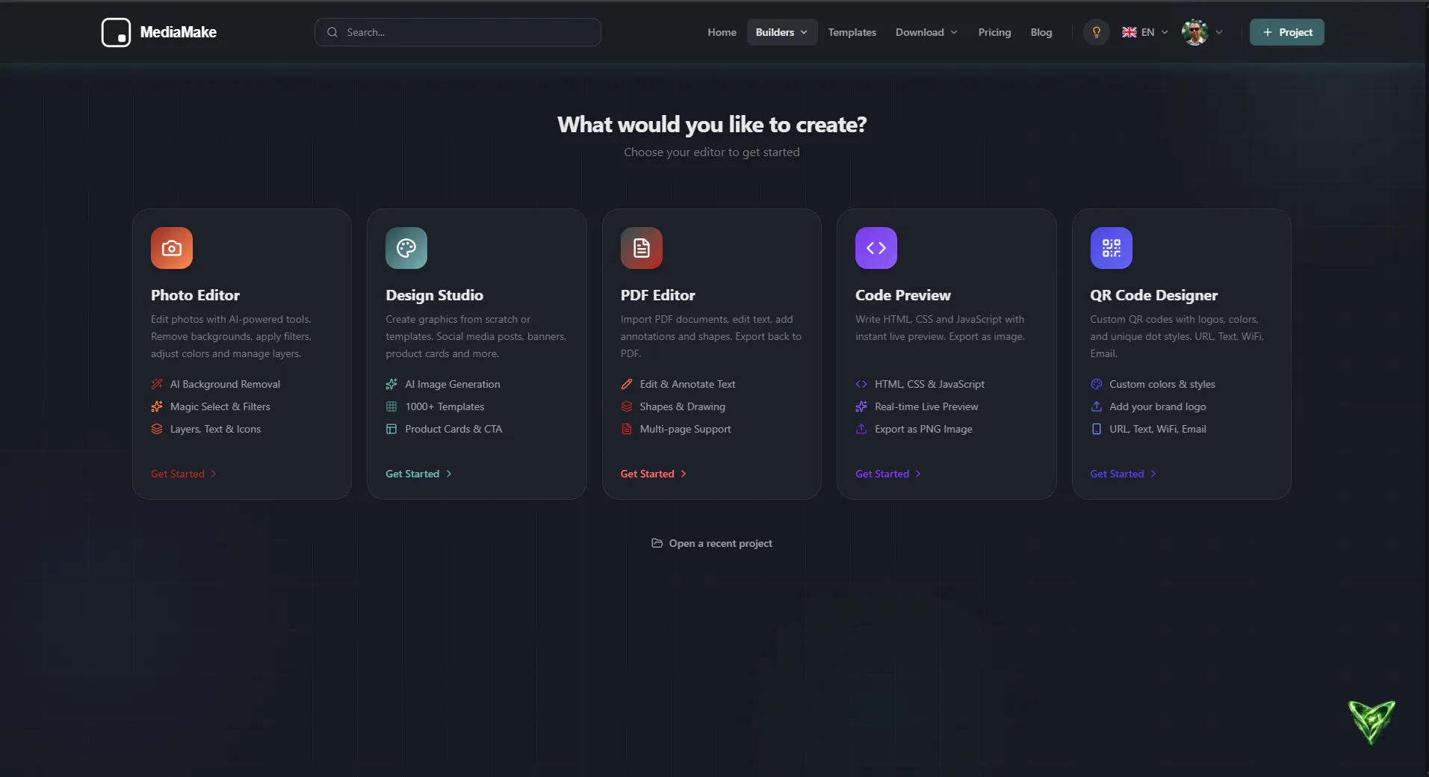Click the Custom colors & styles palette icon
1429x777 pixels.
1096,384
